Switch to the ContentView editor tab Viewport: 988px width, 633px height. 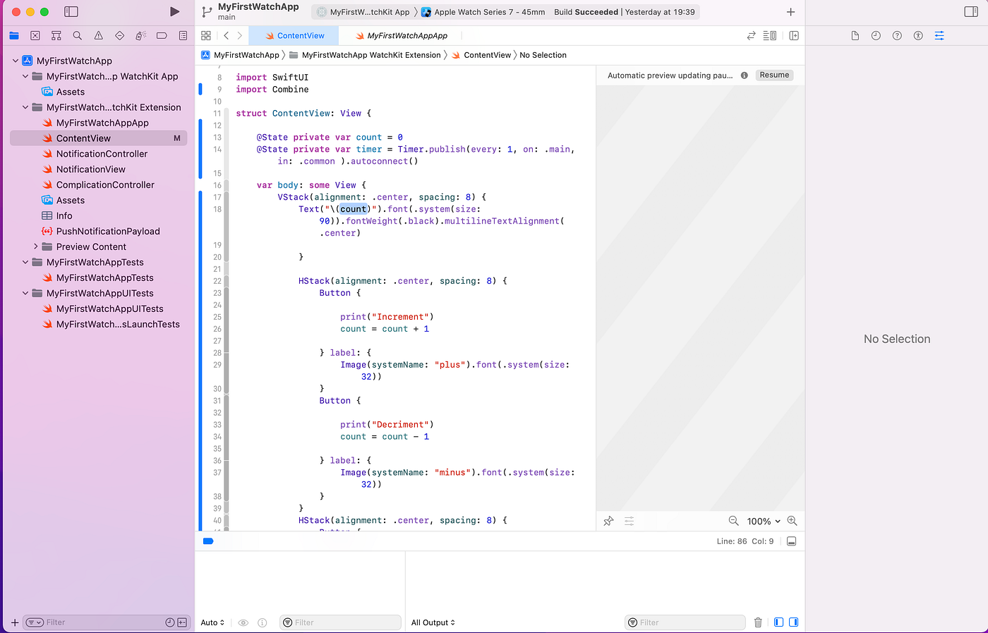point(294,35)
